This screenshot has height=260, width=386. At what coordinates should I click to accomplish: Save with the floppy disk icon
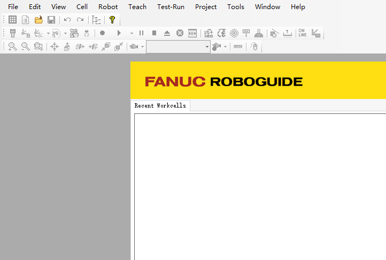tap(51, 20)
